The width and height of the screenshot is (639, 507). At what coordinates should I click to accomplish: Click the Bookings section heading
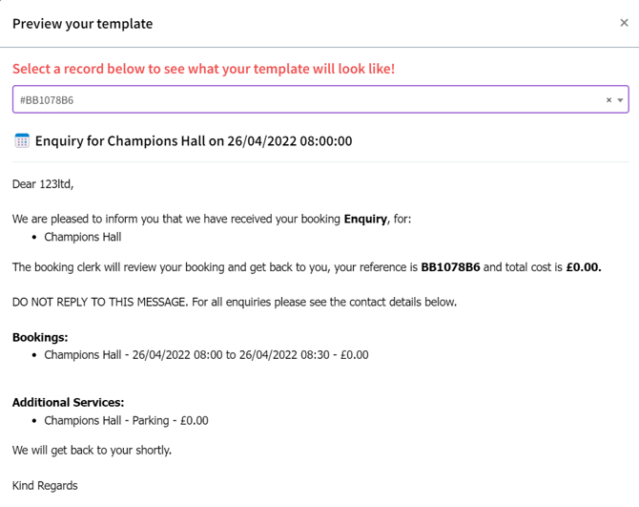tap(40, 338)
